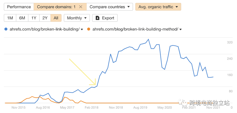Open the Compare countries dropdown
This screenshot has height=113, width=237.
tap(109, 7)
